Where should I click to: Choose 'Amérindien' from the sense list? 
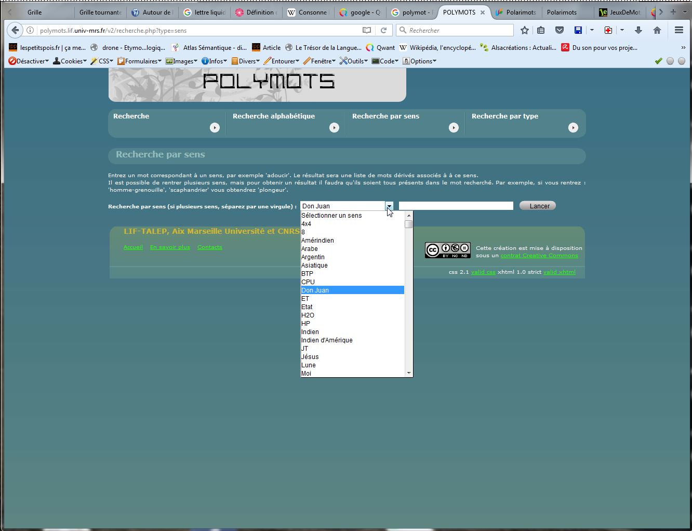[353, 241]
